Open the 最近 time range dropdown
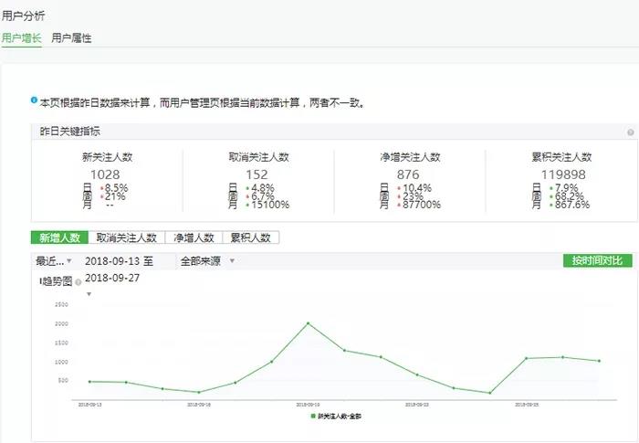This screenshot has width=639, height=443. coord(54,261)
